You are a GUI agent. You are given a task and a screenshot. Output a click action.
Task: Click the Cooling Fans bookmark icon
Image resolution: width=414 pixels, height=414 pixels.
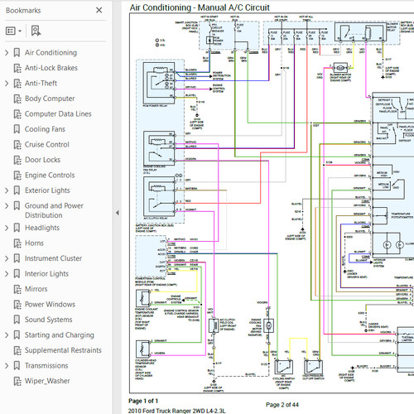[17, 129]
